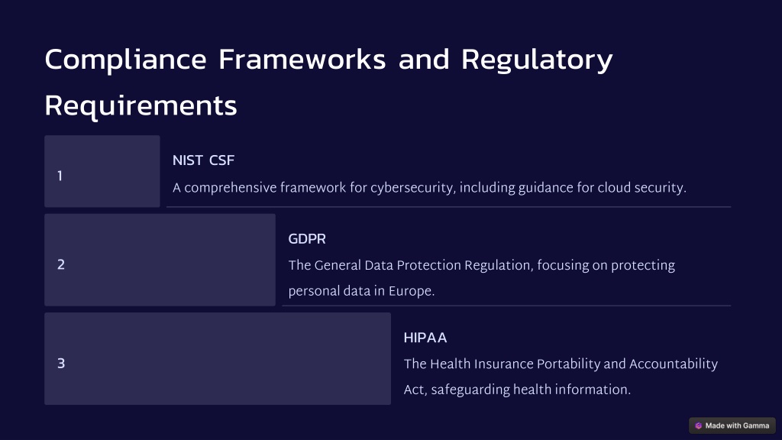Viewport: 782px width, 440px height.
Task: Click the digit 2 label
Action: pyautogui.click(x=61, y=264)
